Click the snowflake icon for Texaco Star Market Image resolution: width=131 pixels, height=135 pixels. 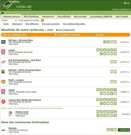point(115,104)
